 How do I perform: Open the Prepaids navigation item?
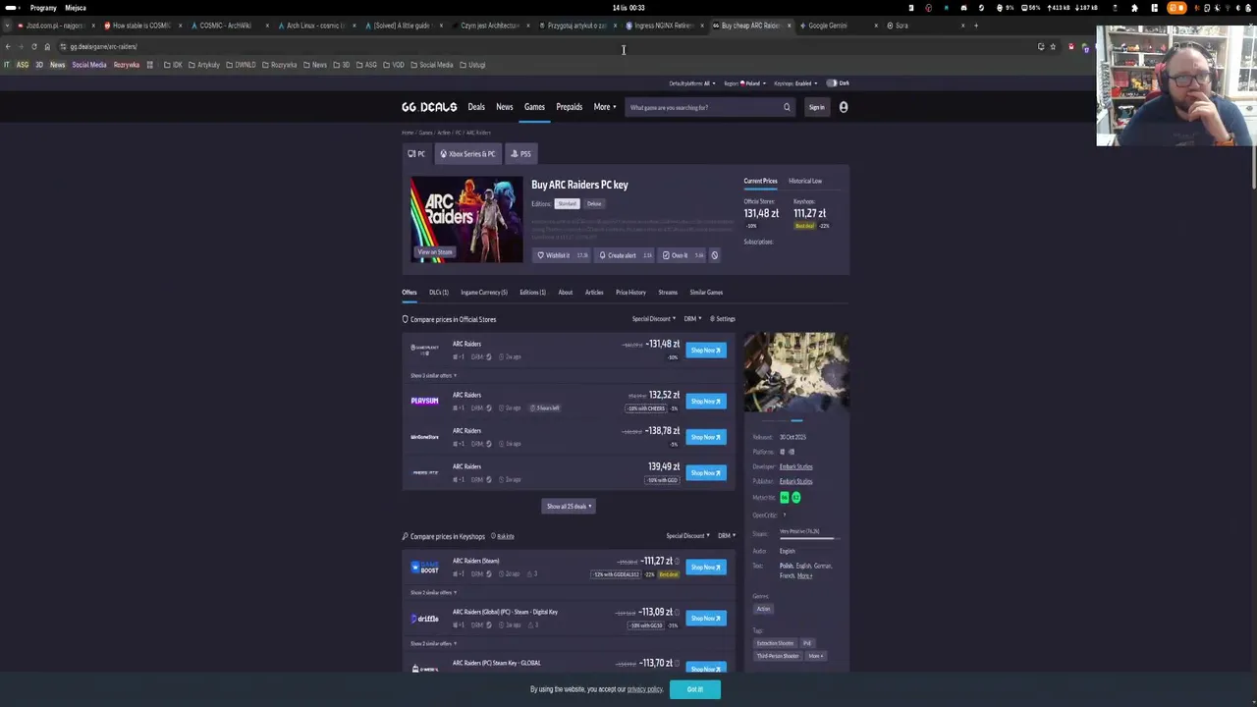pyautogui.click(x=569, y=107)
